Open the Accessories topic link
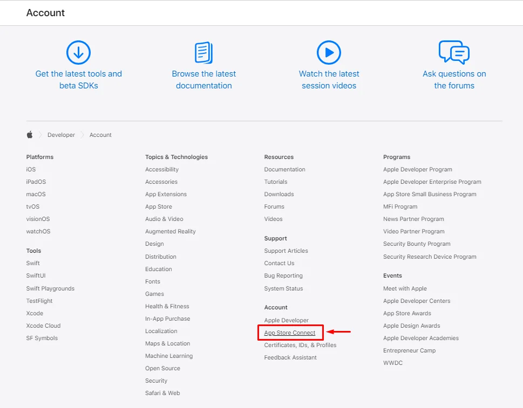Viewport: 523px width, 408px height. (161, 182)
